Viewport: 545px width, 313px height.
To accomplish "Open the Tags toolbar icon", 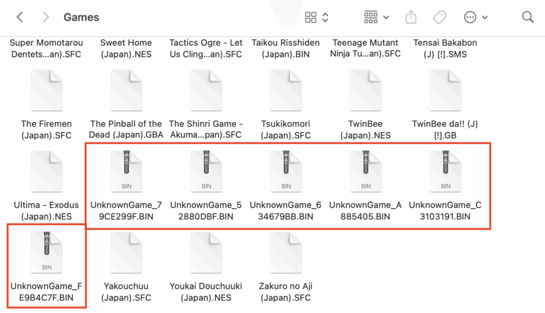I will pos(439,17).
